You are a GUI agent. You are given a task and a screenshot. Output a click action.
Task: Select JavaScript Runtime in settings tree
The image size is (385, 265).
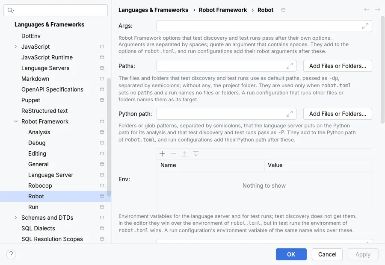pyautogui.click(x=47, y=57)
